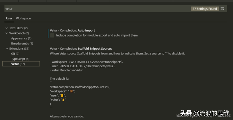
Task: Collapse the Workbench tree chevron
Action: [x=7, y=33]
